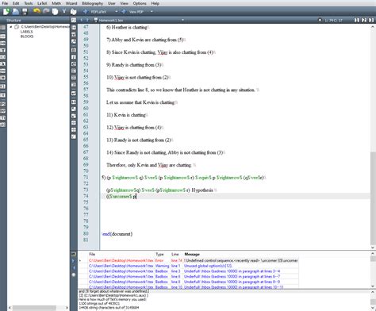
Task: Select the LABELS item in Structure
Action: (x=27, y=32)
